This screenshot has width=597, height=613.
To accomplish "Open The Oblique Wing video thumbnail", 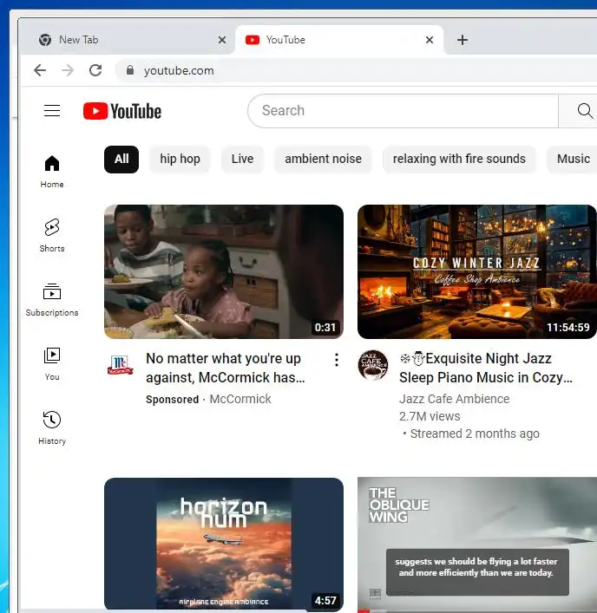I will coord(477,545).
